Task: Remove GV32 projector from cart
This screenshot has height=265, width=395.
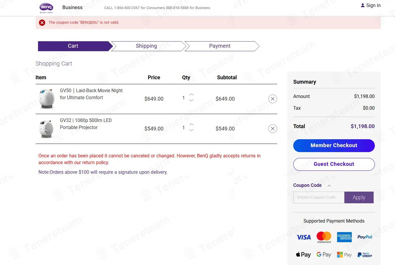Action: tap(273, 129)
